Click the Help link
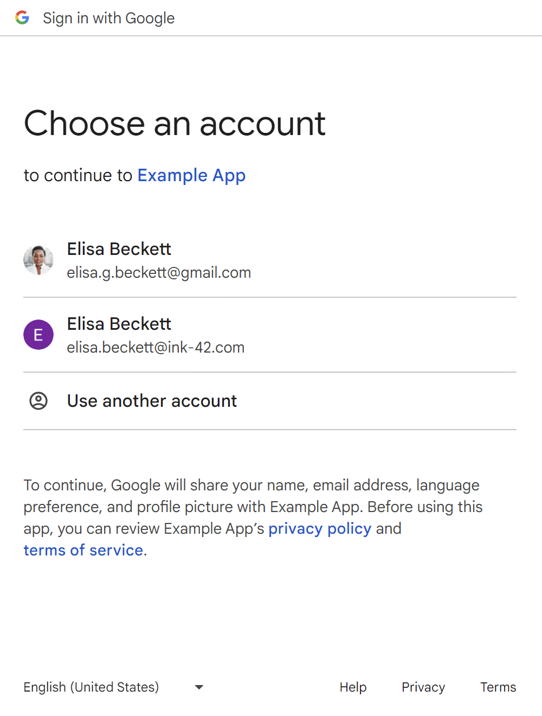542x716 pixels. (353, 687)
